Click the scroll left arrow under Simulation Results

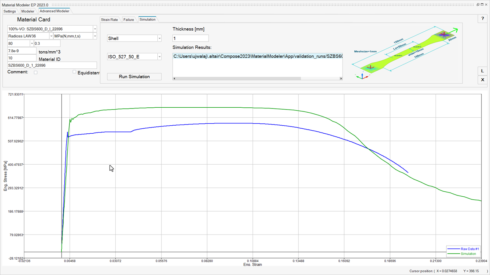175,79
